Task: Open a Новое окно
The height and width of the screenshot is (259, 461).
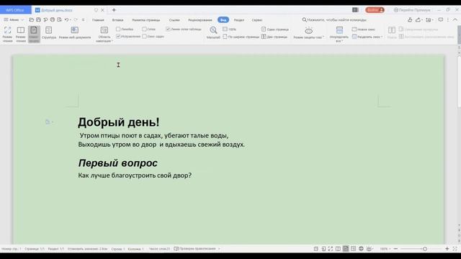Action: point(364,29)
